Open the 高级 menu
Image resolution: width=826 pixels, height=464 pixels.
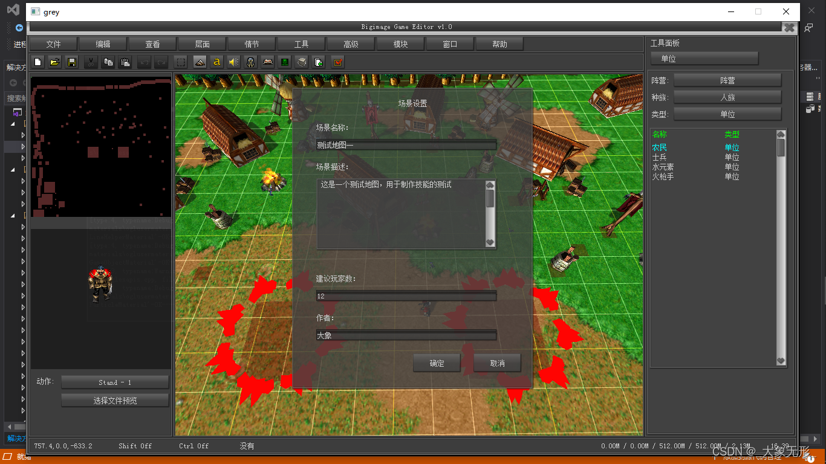click(x=351, y=44)
